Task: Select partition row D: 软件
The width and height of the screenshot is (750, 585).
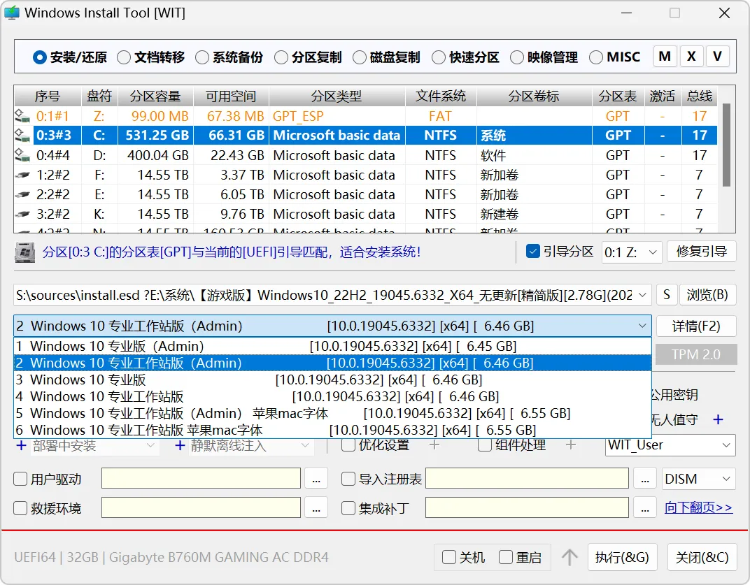Action: 366,155
